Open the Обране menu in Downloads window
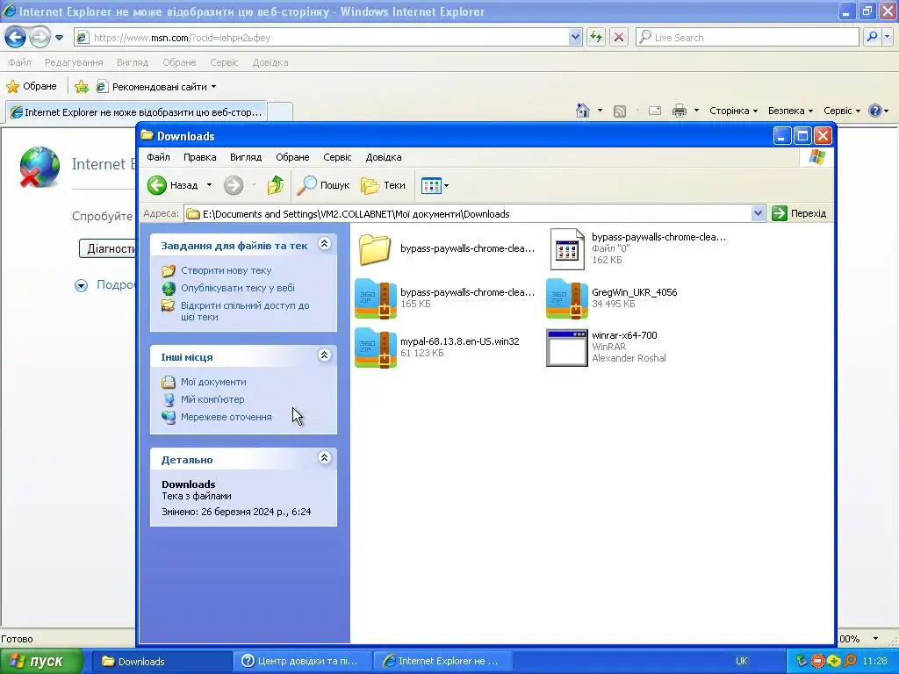 (292, 157)
